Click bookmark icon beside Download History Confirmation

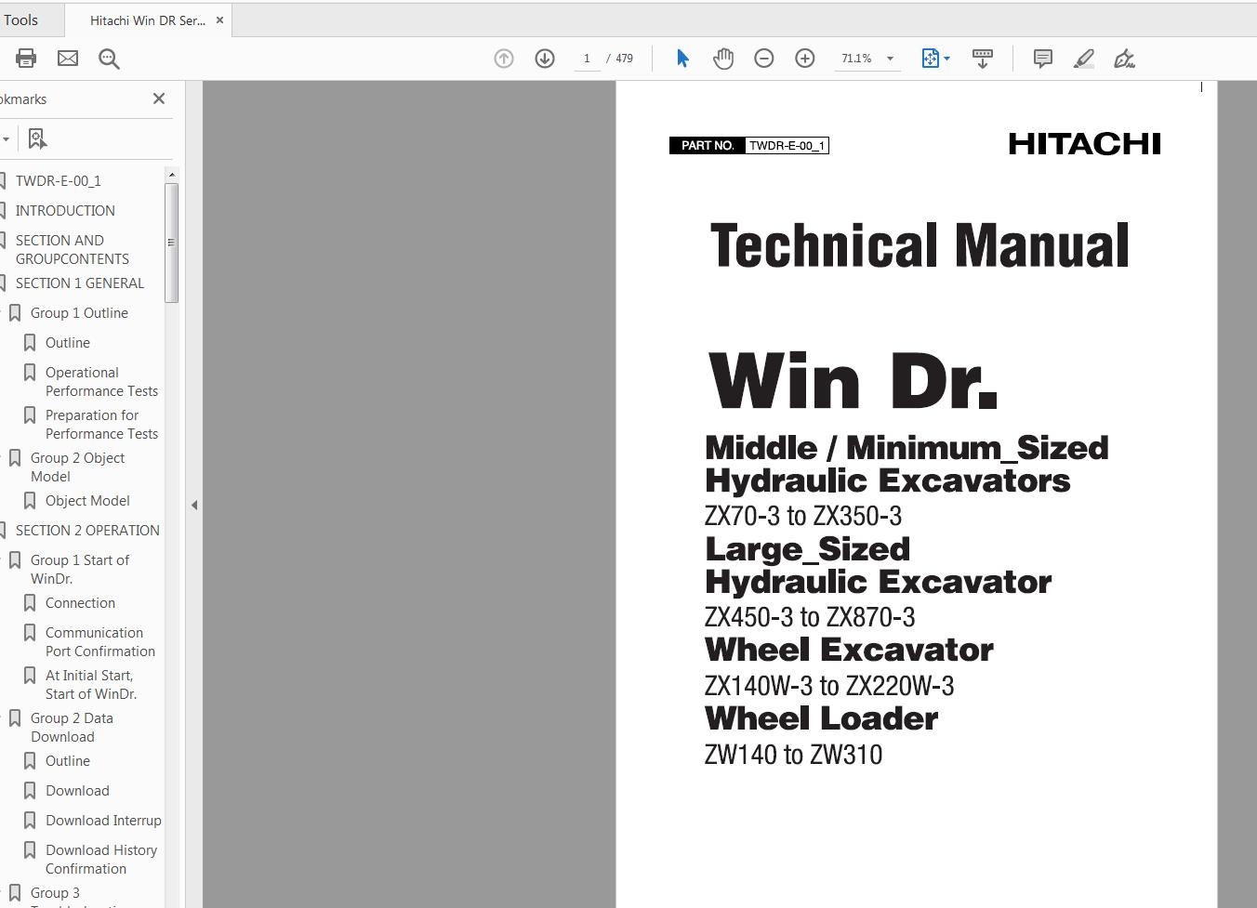coord(30,850)
